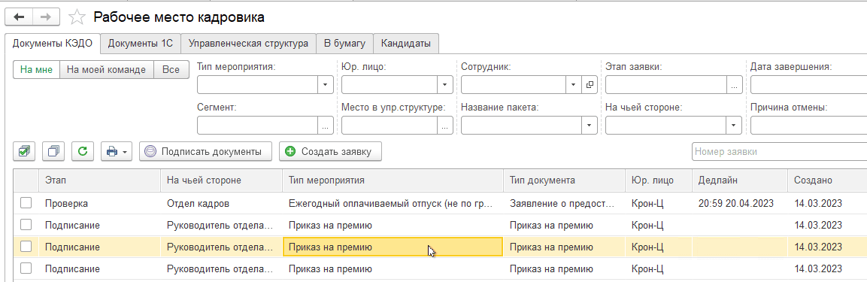
Task: Click the Создать заявку button
Action: 330,151
